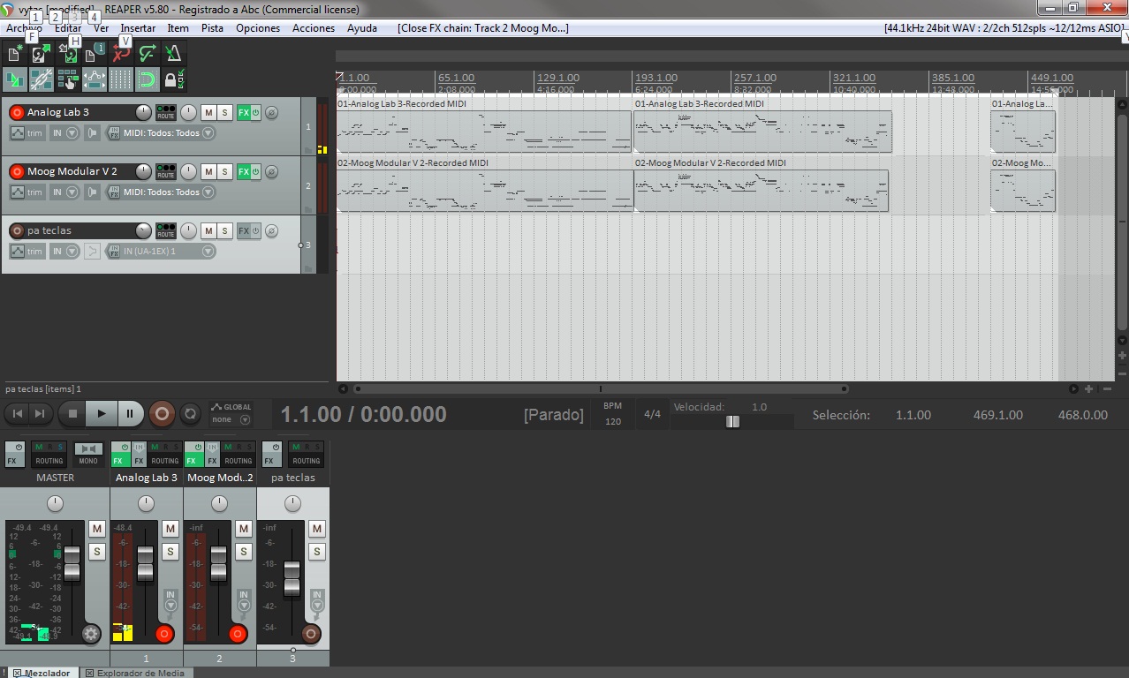Toggle item grouping toolbar icon
This screenshot has width=1129, height=678.
point(41,79)
